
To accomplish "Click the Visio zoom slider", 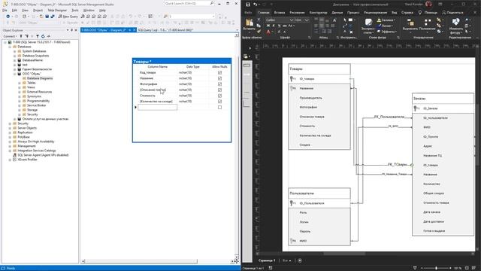I will tap(436, 268).
